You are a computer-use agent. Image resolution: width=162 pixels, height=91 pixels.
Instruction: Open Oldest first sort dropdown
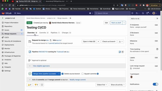tap(102, 85)
